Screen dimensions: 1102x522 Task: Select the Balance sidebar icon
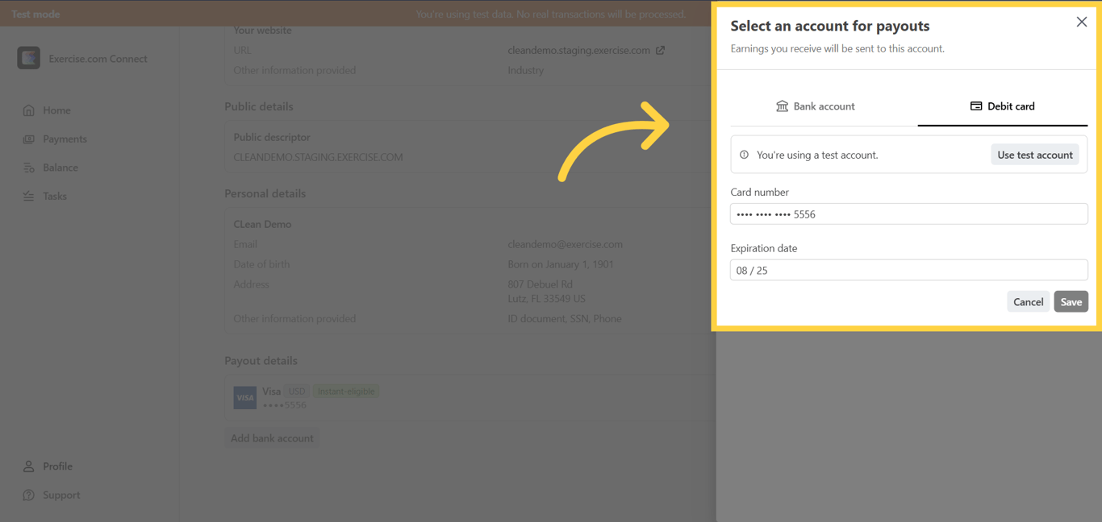tap(31, 167)
